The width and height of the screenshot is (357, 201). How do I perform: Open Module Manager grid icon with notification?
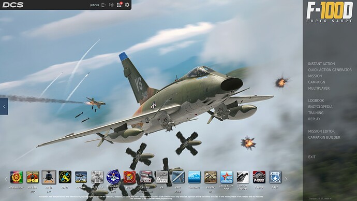click(119, 5)
